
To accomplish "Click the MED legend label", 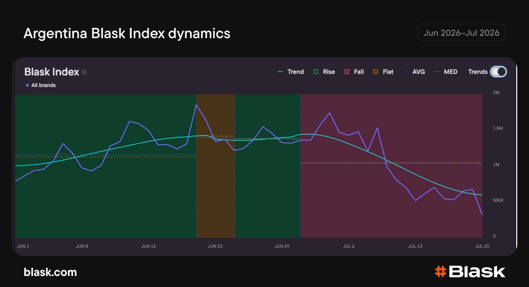I will tap(451, 72).
